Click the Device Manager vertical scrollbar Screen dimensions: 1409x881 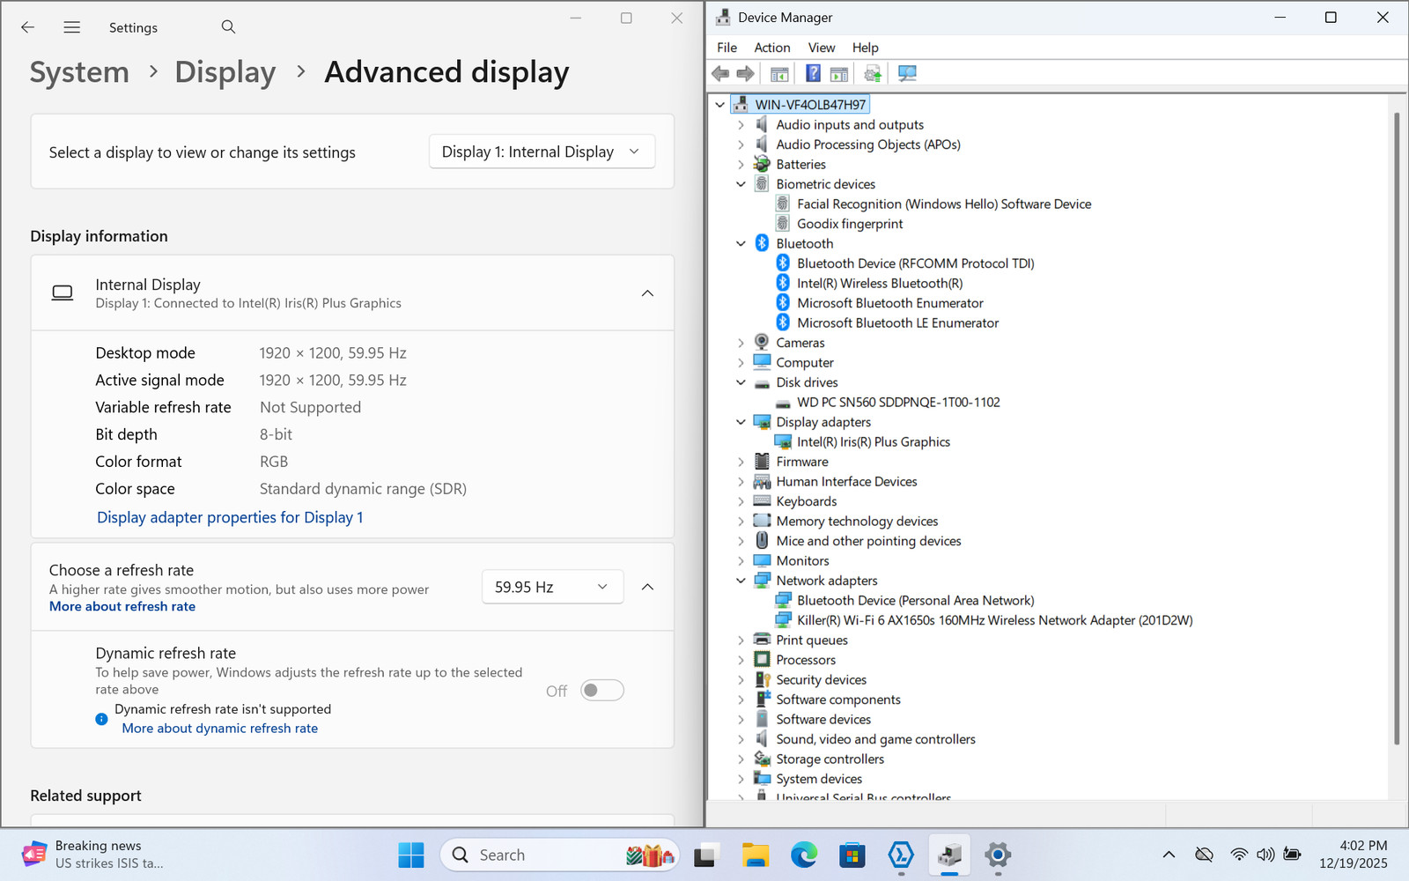[1397, 428]
